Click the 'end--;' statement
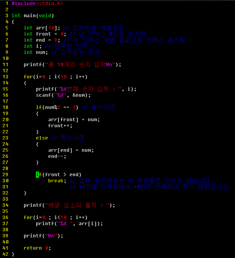The image size is (235, 258). pos(57,156)
